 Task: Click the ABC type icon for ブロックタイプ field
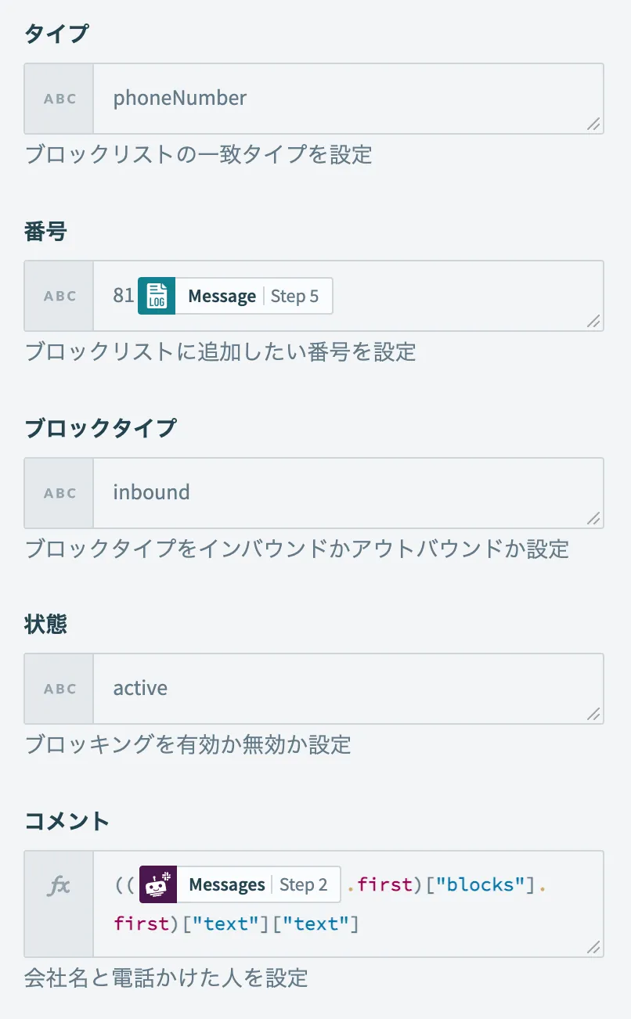(x=59, y=493)
